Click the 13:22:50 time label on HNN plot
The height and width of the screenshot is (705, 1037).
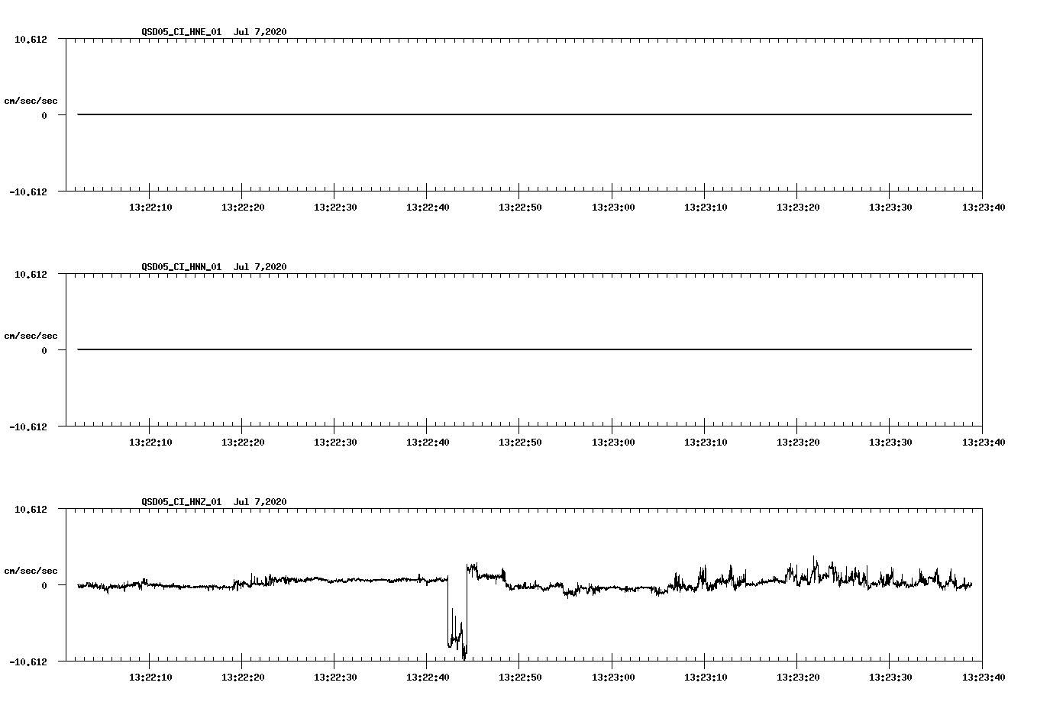click(520, 443)
